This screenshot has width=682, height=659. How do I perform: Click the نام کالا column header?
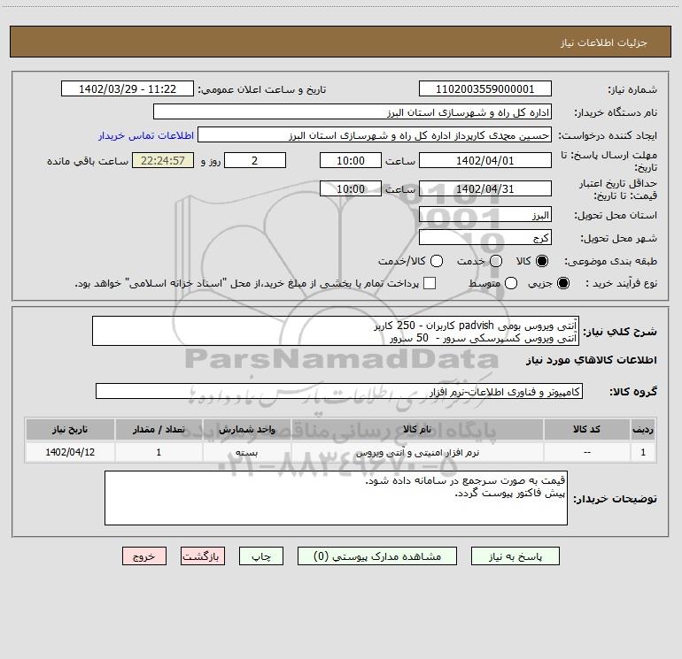tap(417, 429)
